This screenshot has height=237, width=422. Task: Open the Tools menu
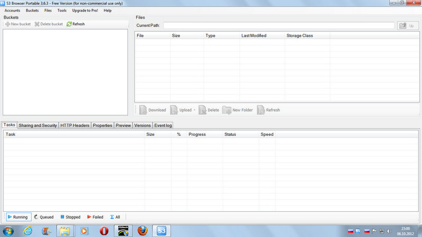[x=62, y=11]
